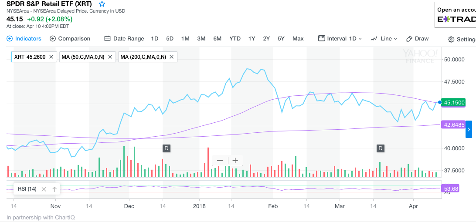Switch to the Max time range
Screen dimensions: 476x222
[298, 39]
